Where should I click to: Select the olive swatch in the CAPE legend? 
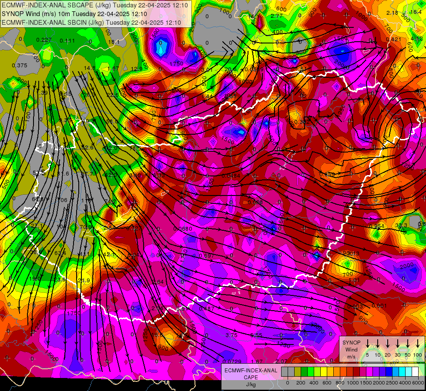pyautogui.click(x=298, y=372)
